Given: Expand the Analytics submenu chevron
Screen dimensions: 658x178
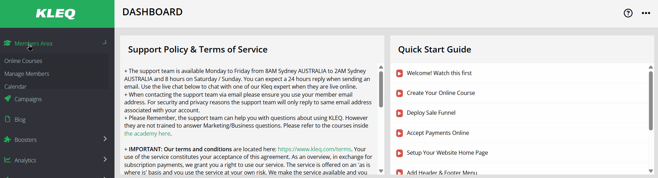Looking at the screenshot, I should [105, 160].
